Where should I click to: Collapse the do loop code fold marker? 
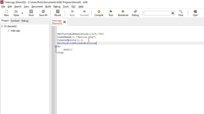click(56, 47)
